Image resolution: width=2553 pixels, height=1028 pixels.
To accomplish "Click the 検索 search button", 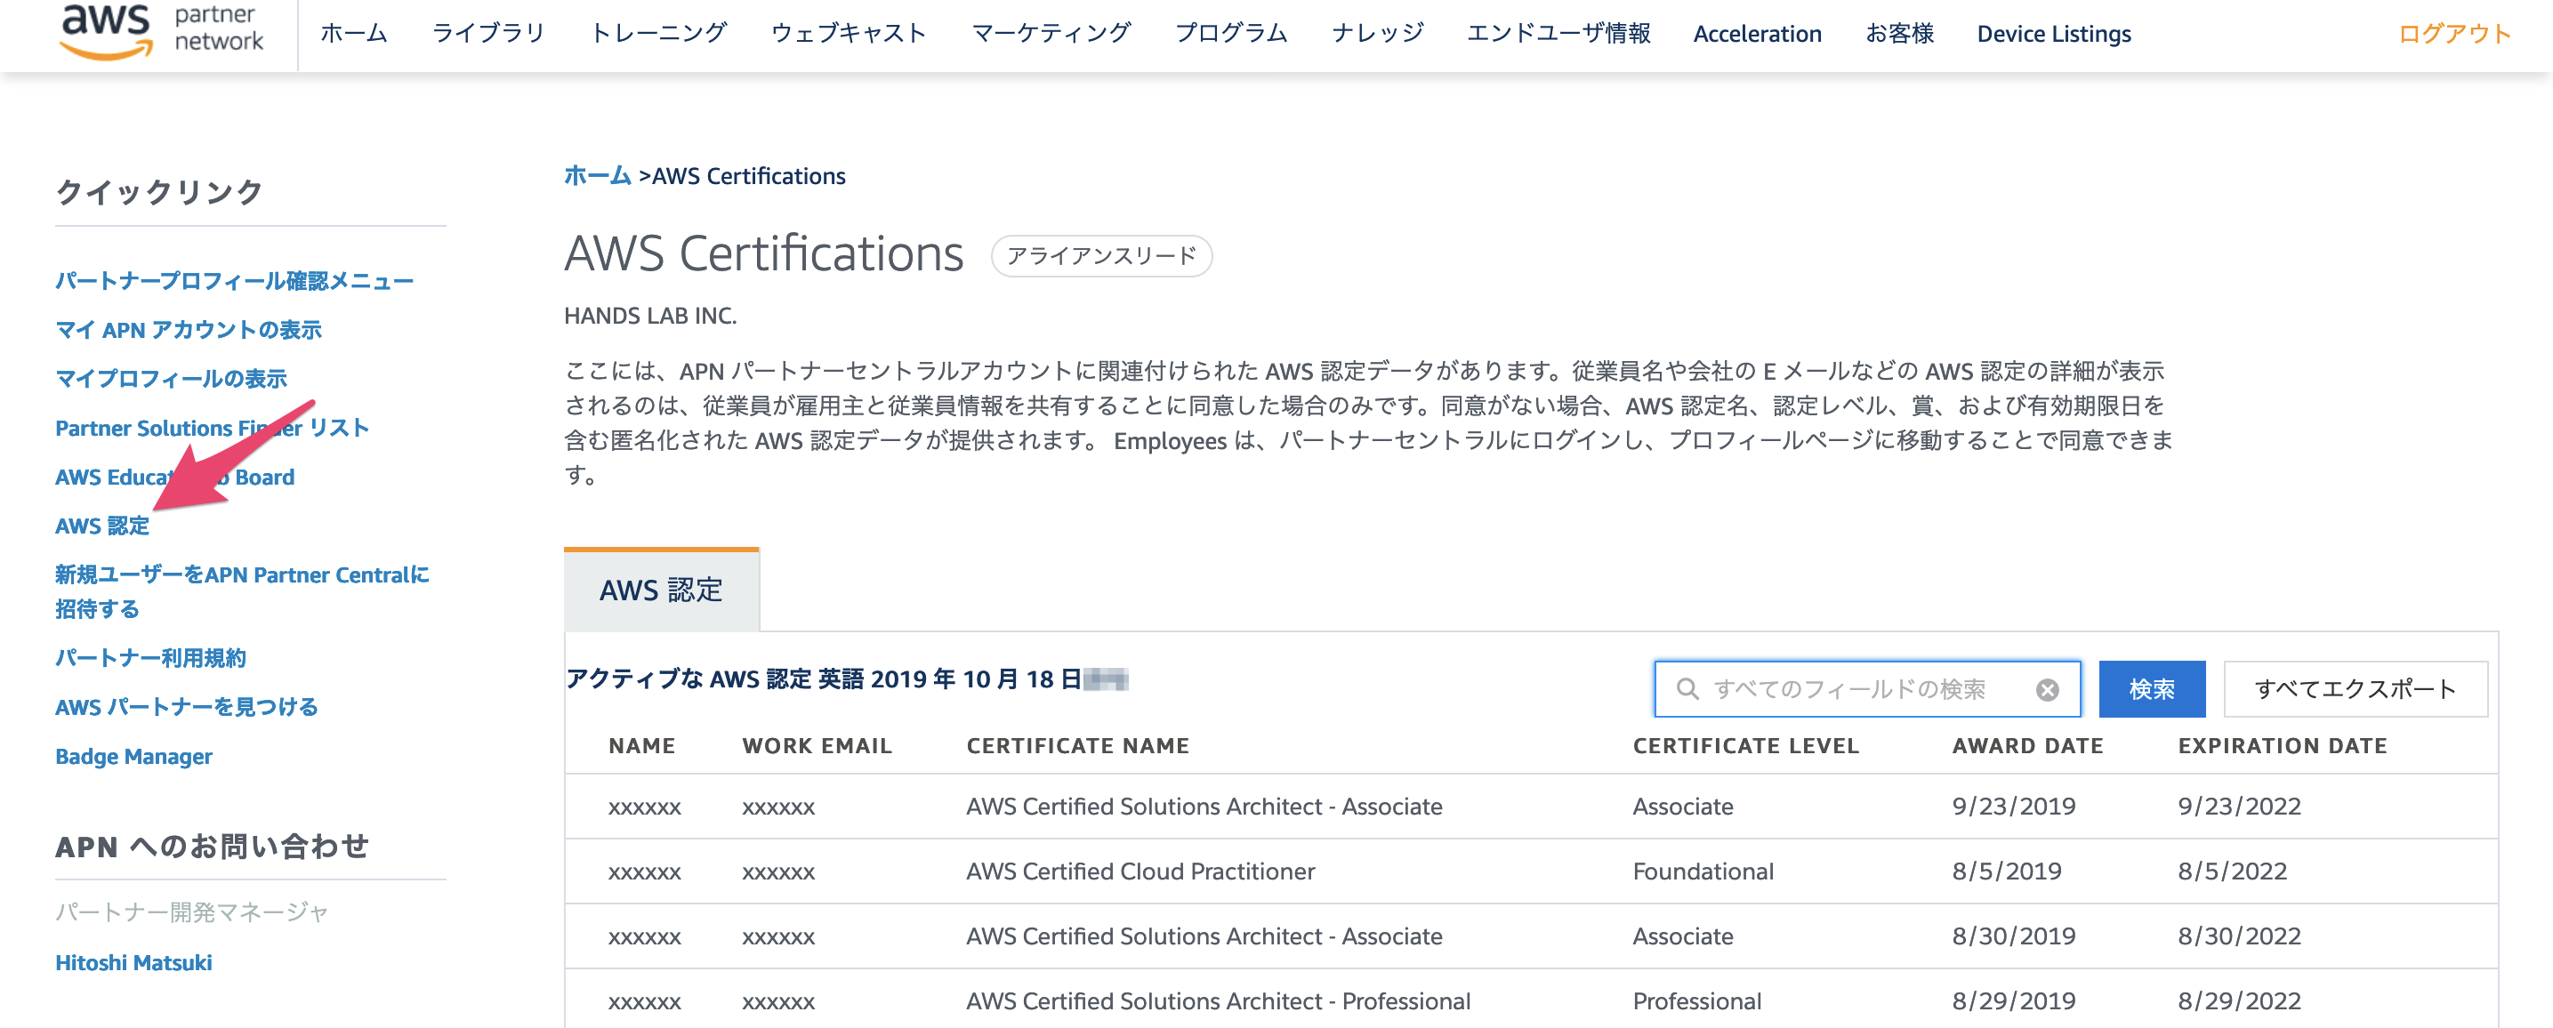I will point(2151,689).
